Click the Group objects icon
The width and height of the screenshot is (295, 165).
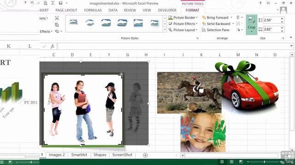238,24
